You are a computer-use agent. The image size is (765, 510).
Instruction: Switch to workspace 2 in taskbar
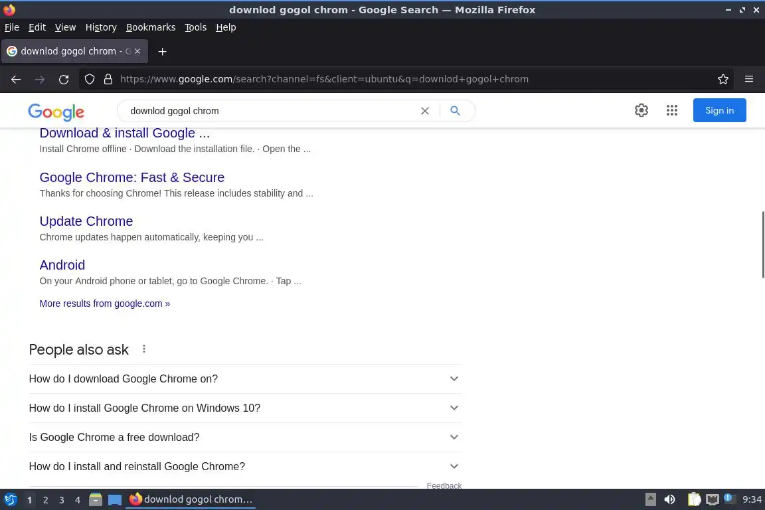tap(45, 500)
